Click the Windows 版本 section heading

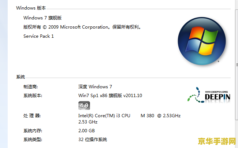pyautogui.click(x=31, y=8)
